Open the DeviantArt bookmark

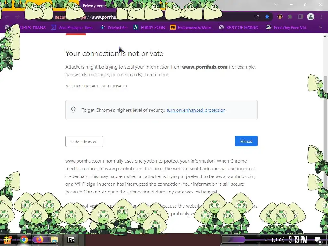[x=114, y=28]
